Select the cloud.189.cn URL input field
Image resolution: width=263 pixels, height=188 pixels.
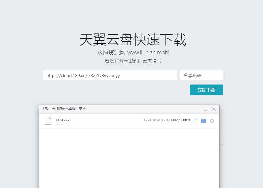coord(110,75)
